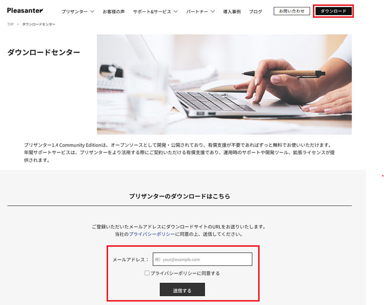
Task: Open the プライバシーポリシー link
Action: 152,234
